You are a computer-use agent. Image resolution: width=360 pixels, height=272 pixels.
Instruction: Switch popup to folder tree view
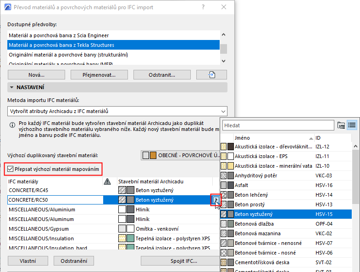341,125
